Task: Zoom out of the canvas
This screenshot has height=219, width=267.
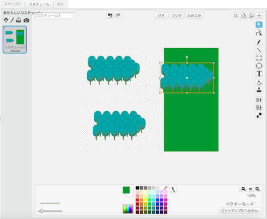Action: click(x=244, y=189)
